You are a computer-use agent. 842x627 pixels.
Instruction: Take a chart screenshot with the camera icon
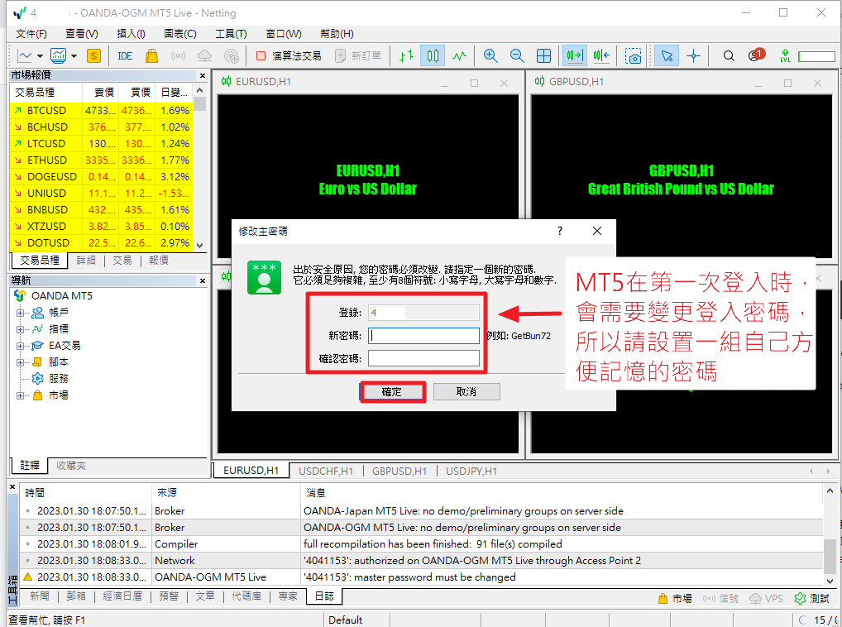click(634, 55)
